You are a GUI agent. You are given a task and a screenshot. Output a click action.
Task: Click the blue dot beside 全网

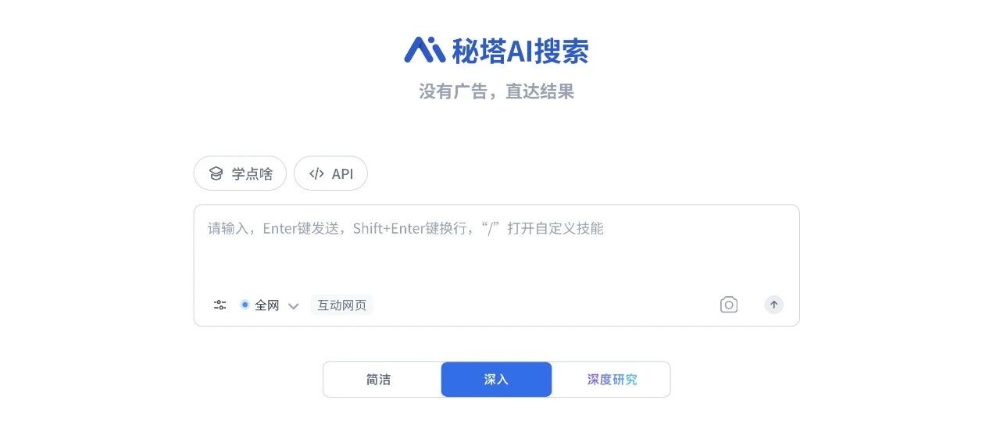point(245,305)
